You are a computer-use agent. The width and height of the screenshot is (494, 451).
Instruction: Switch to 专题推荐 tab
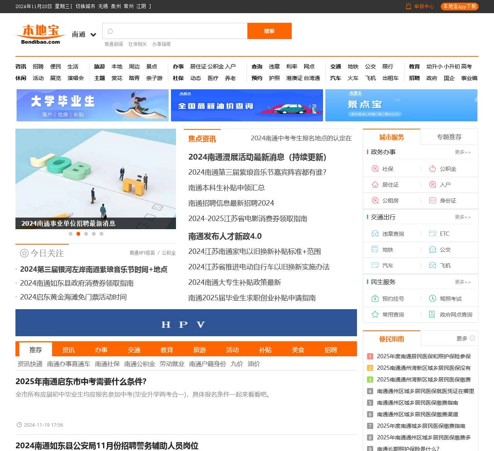point(449,137)
